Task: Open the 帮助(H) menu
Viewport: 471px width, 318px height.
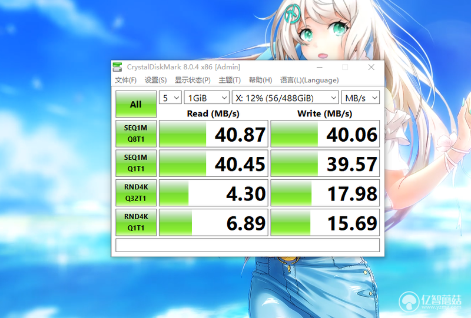Action: [260, 80]
